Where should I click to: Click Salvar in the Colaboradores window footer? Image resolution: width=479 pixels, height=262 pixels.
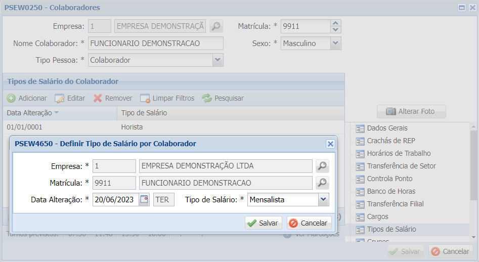406,251
